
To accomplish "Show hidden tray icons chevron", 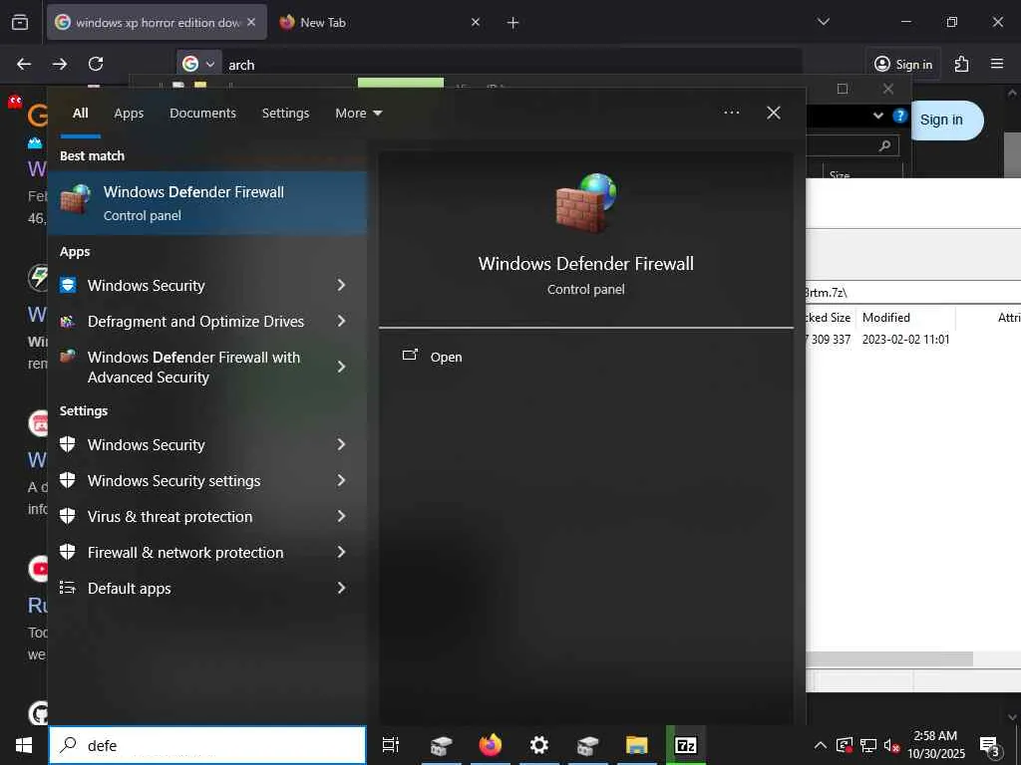I will tap(821, 745).
